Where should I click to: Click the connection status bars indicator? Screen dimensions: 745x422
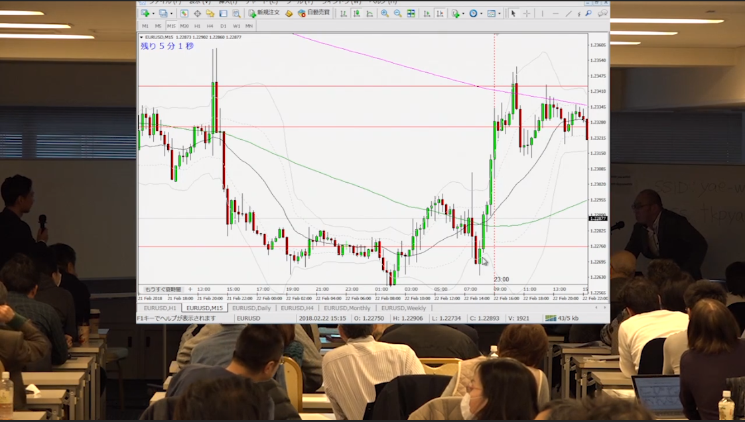click(551, 319)
